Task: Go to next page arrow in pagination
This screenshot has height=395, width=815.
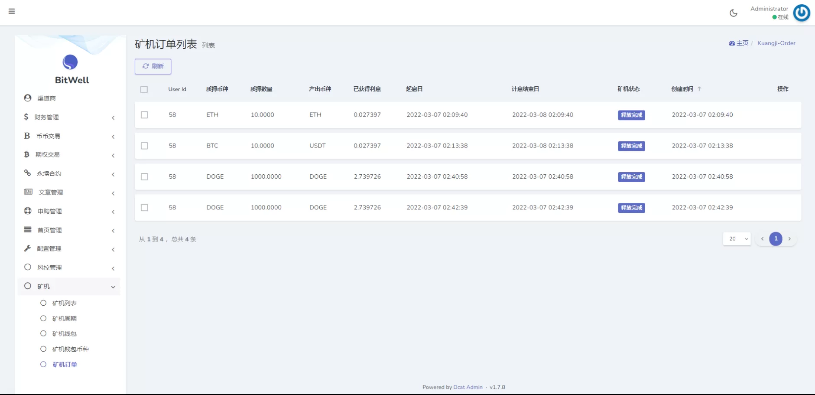Action: tap(789, 239)
